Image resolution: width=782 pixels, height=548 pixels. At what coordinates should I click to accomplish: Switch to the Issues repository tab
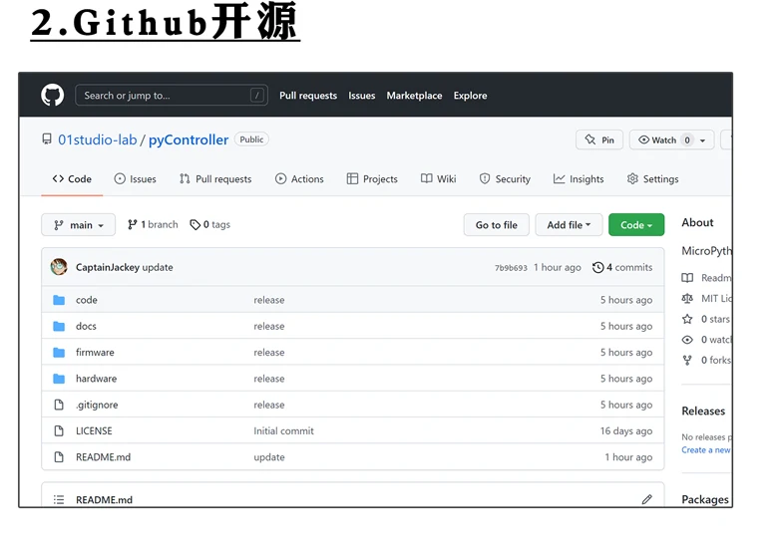tap(136, 179)
